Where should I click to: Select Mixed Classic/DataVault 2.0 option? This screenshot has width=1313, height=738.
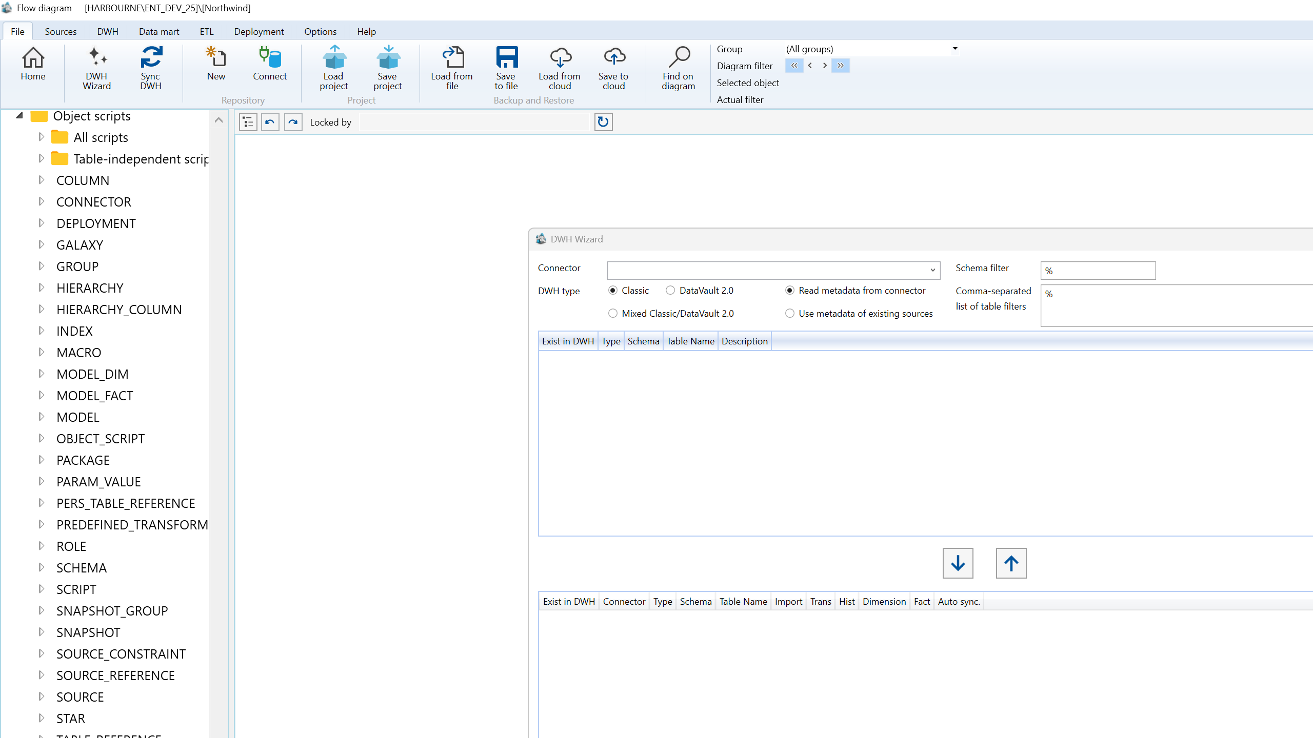612,313
